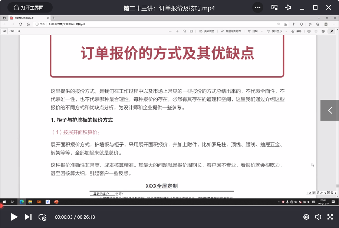Open the 页面视图 option in PDF toolbar
Image resolution: width=339 pixels, height=228 pixels.
207,31
